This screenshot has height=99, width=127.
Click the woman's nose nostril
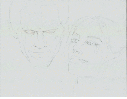tap(78, 52)
